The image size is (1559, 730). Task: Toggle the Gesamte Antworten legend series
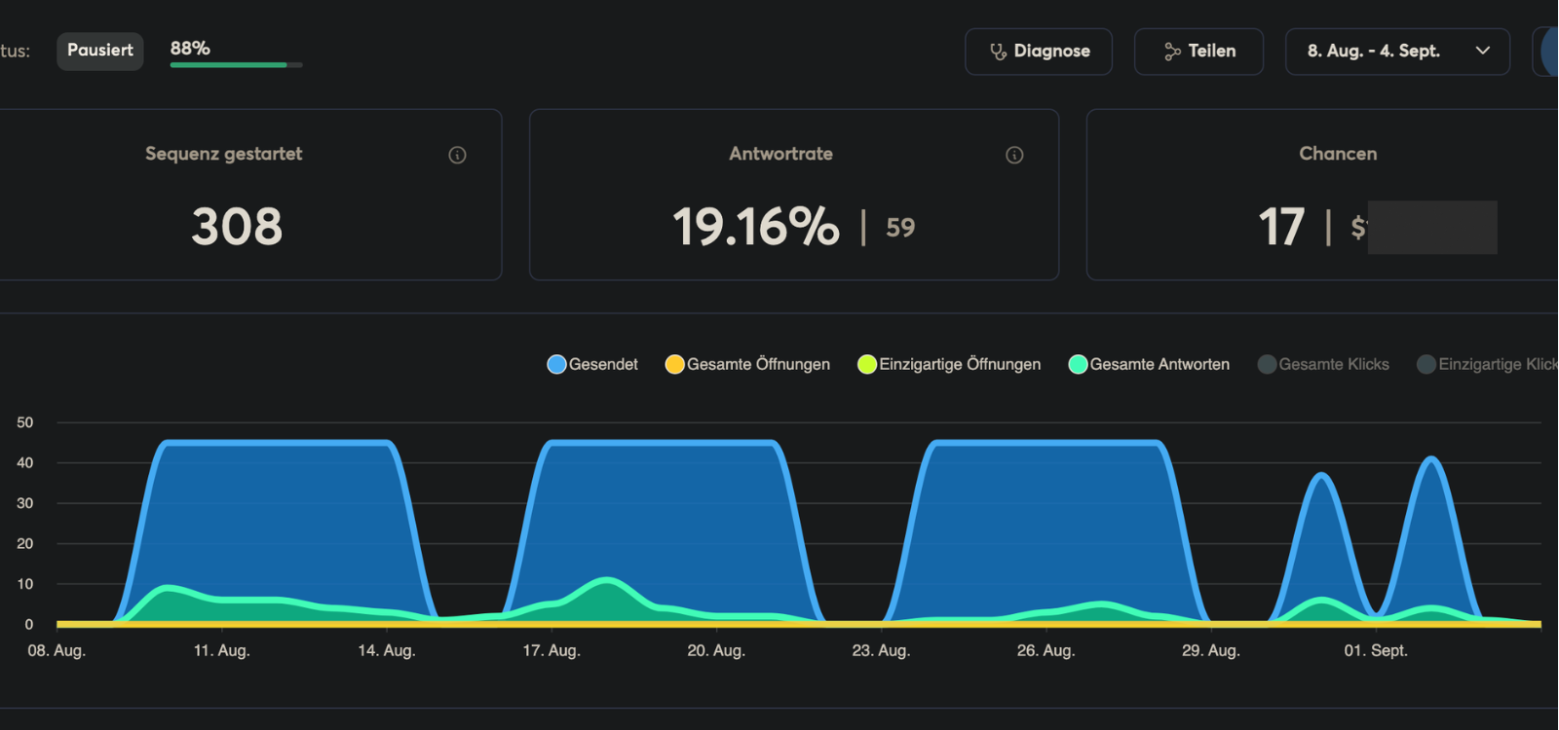[x=1149, y=364]
